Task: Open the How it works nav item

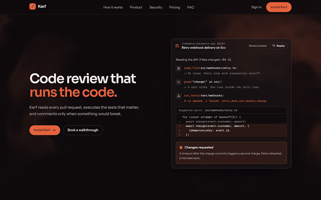Action: coord(113,7)
